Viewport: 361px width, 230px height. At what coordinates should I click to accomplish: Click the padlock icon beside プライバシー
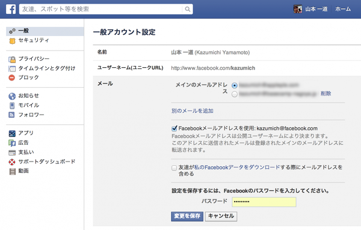[x=12, y=59]
